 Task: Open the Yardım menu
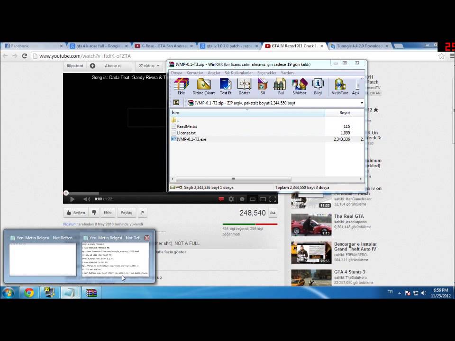click(x=287, y=73)
